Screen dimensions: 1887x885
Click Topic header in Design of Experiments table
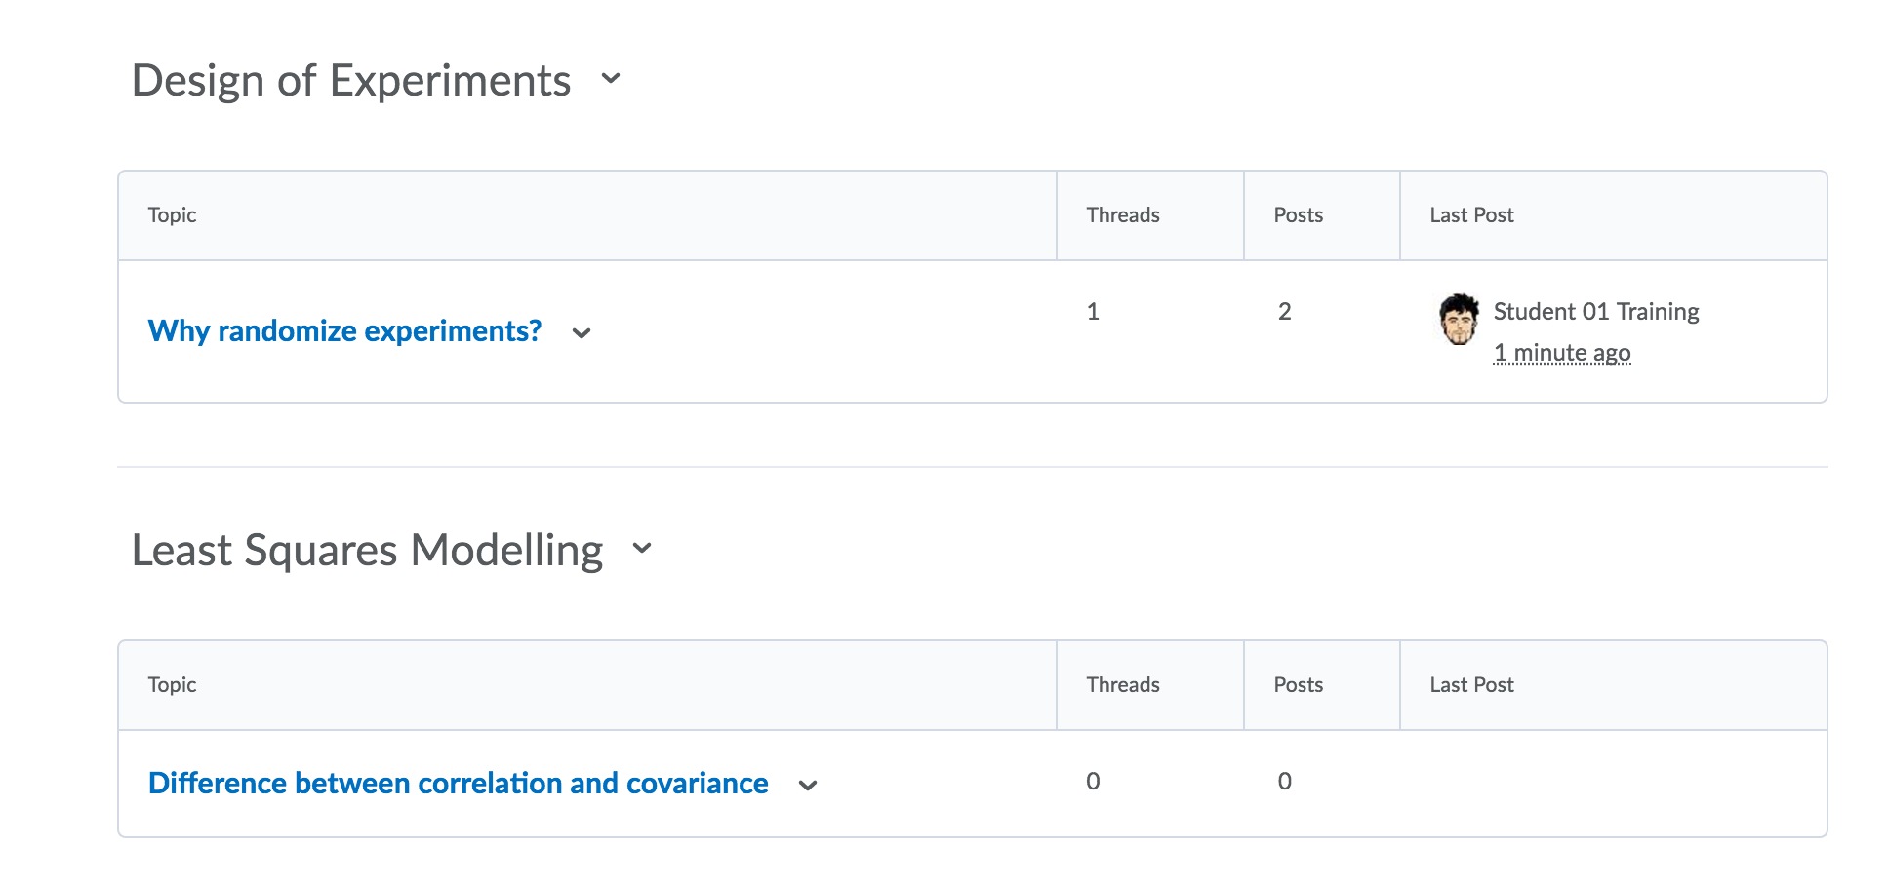point(173,215)
